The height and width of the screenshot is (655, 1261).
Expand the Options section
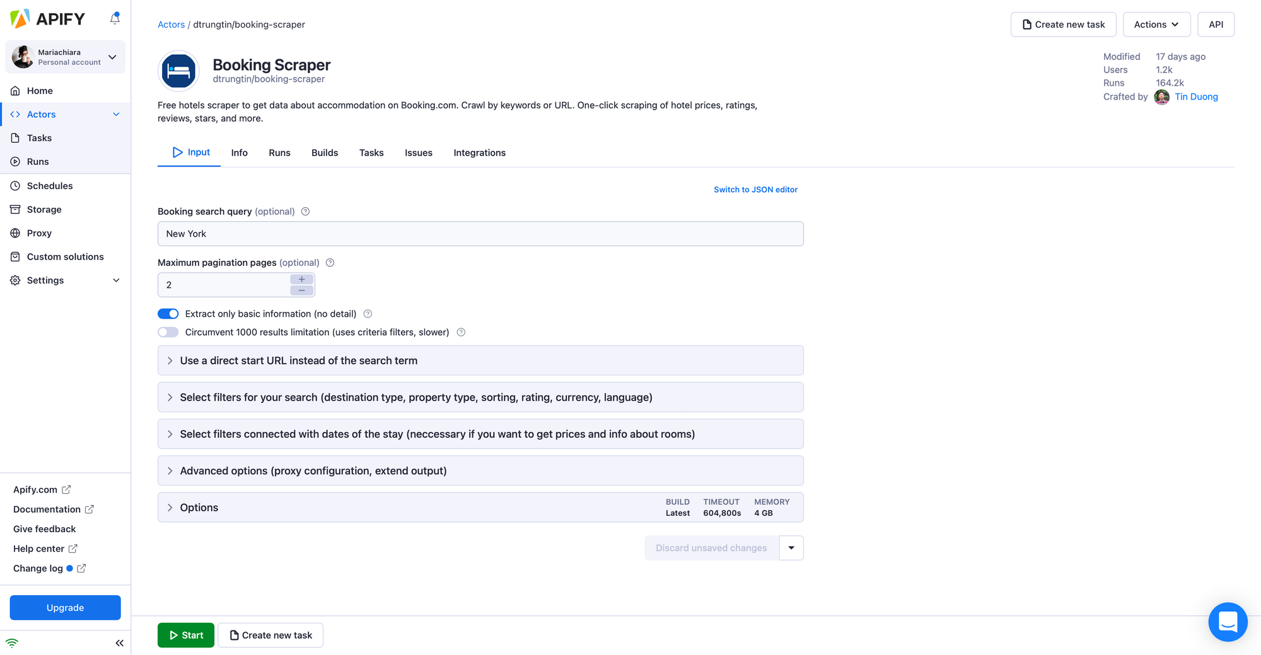480,508
